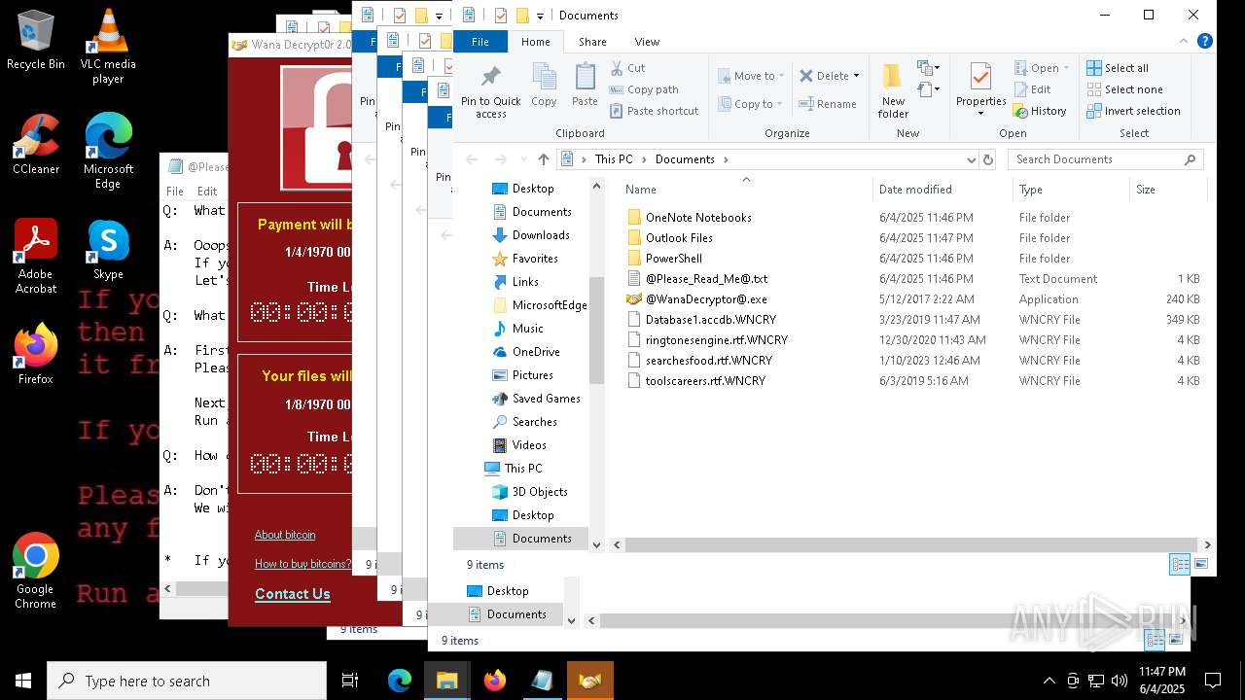Expand Properties dropdown arrow
Image resolution: width=1245 pixels, height=700 pixels.
pyautogui.click(x=980, y=114)
